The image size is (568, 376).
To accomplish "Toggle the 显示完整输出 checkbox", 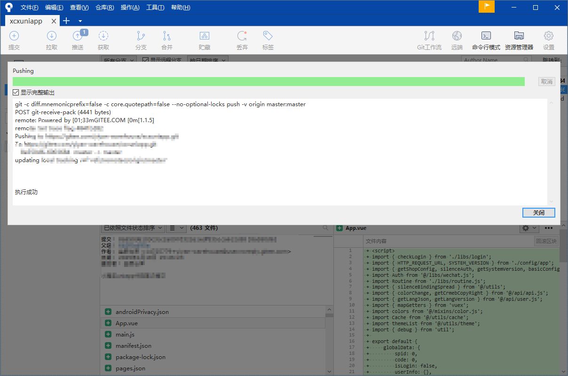I will pyautogui.click(x=16, y=92).
